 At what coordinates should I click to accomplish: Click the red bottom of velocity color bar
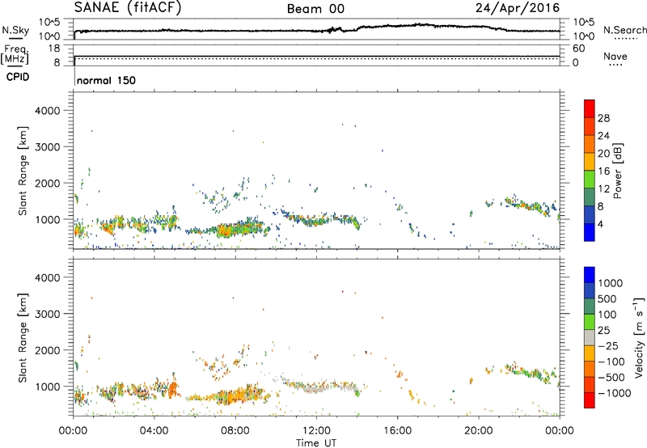pyautogui.click(x=590, y=400)
